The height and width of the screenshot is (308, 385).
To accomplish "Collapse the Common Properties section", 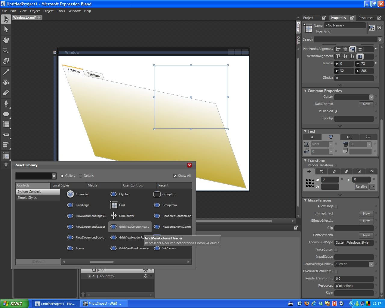I will coord(305,91).
